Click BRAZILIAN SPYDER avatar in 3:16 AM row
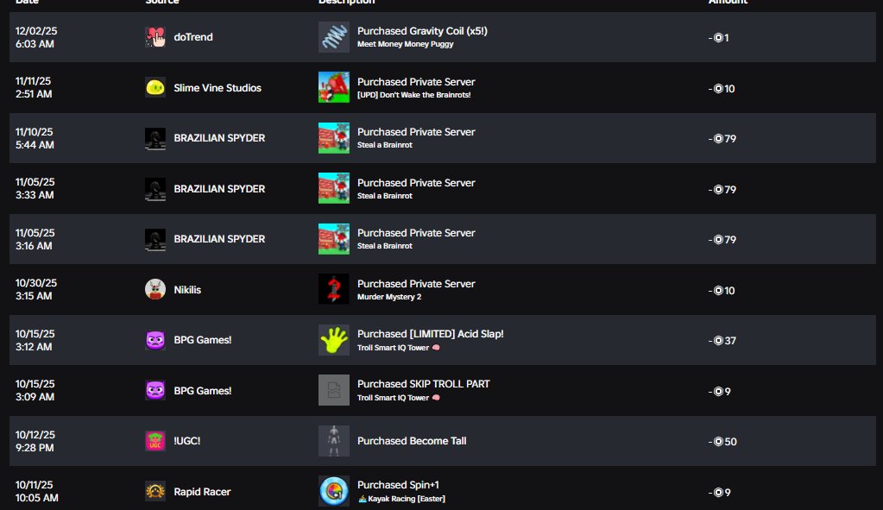883x510 pixels. 155,239
